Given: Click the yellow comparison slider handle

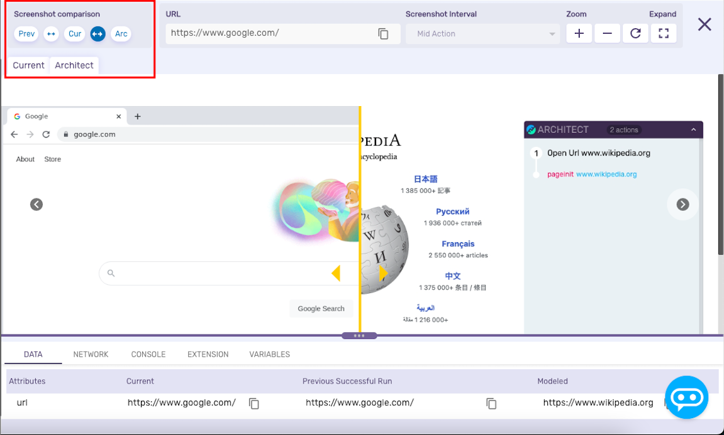Looking at the screenshot, I should (x=360, y=273).
